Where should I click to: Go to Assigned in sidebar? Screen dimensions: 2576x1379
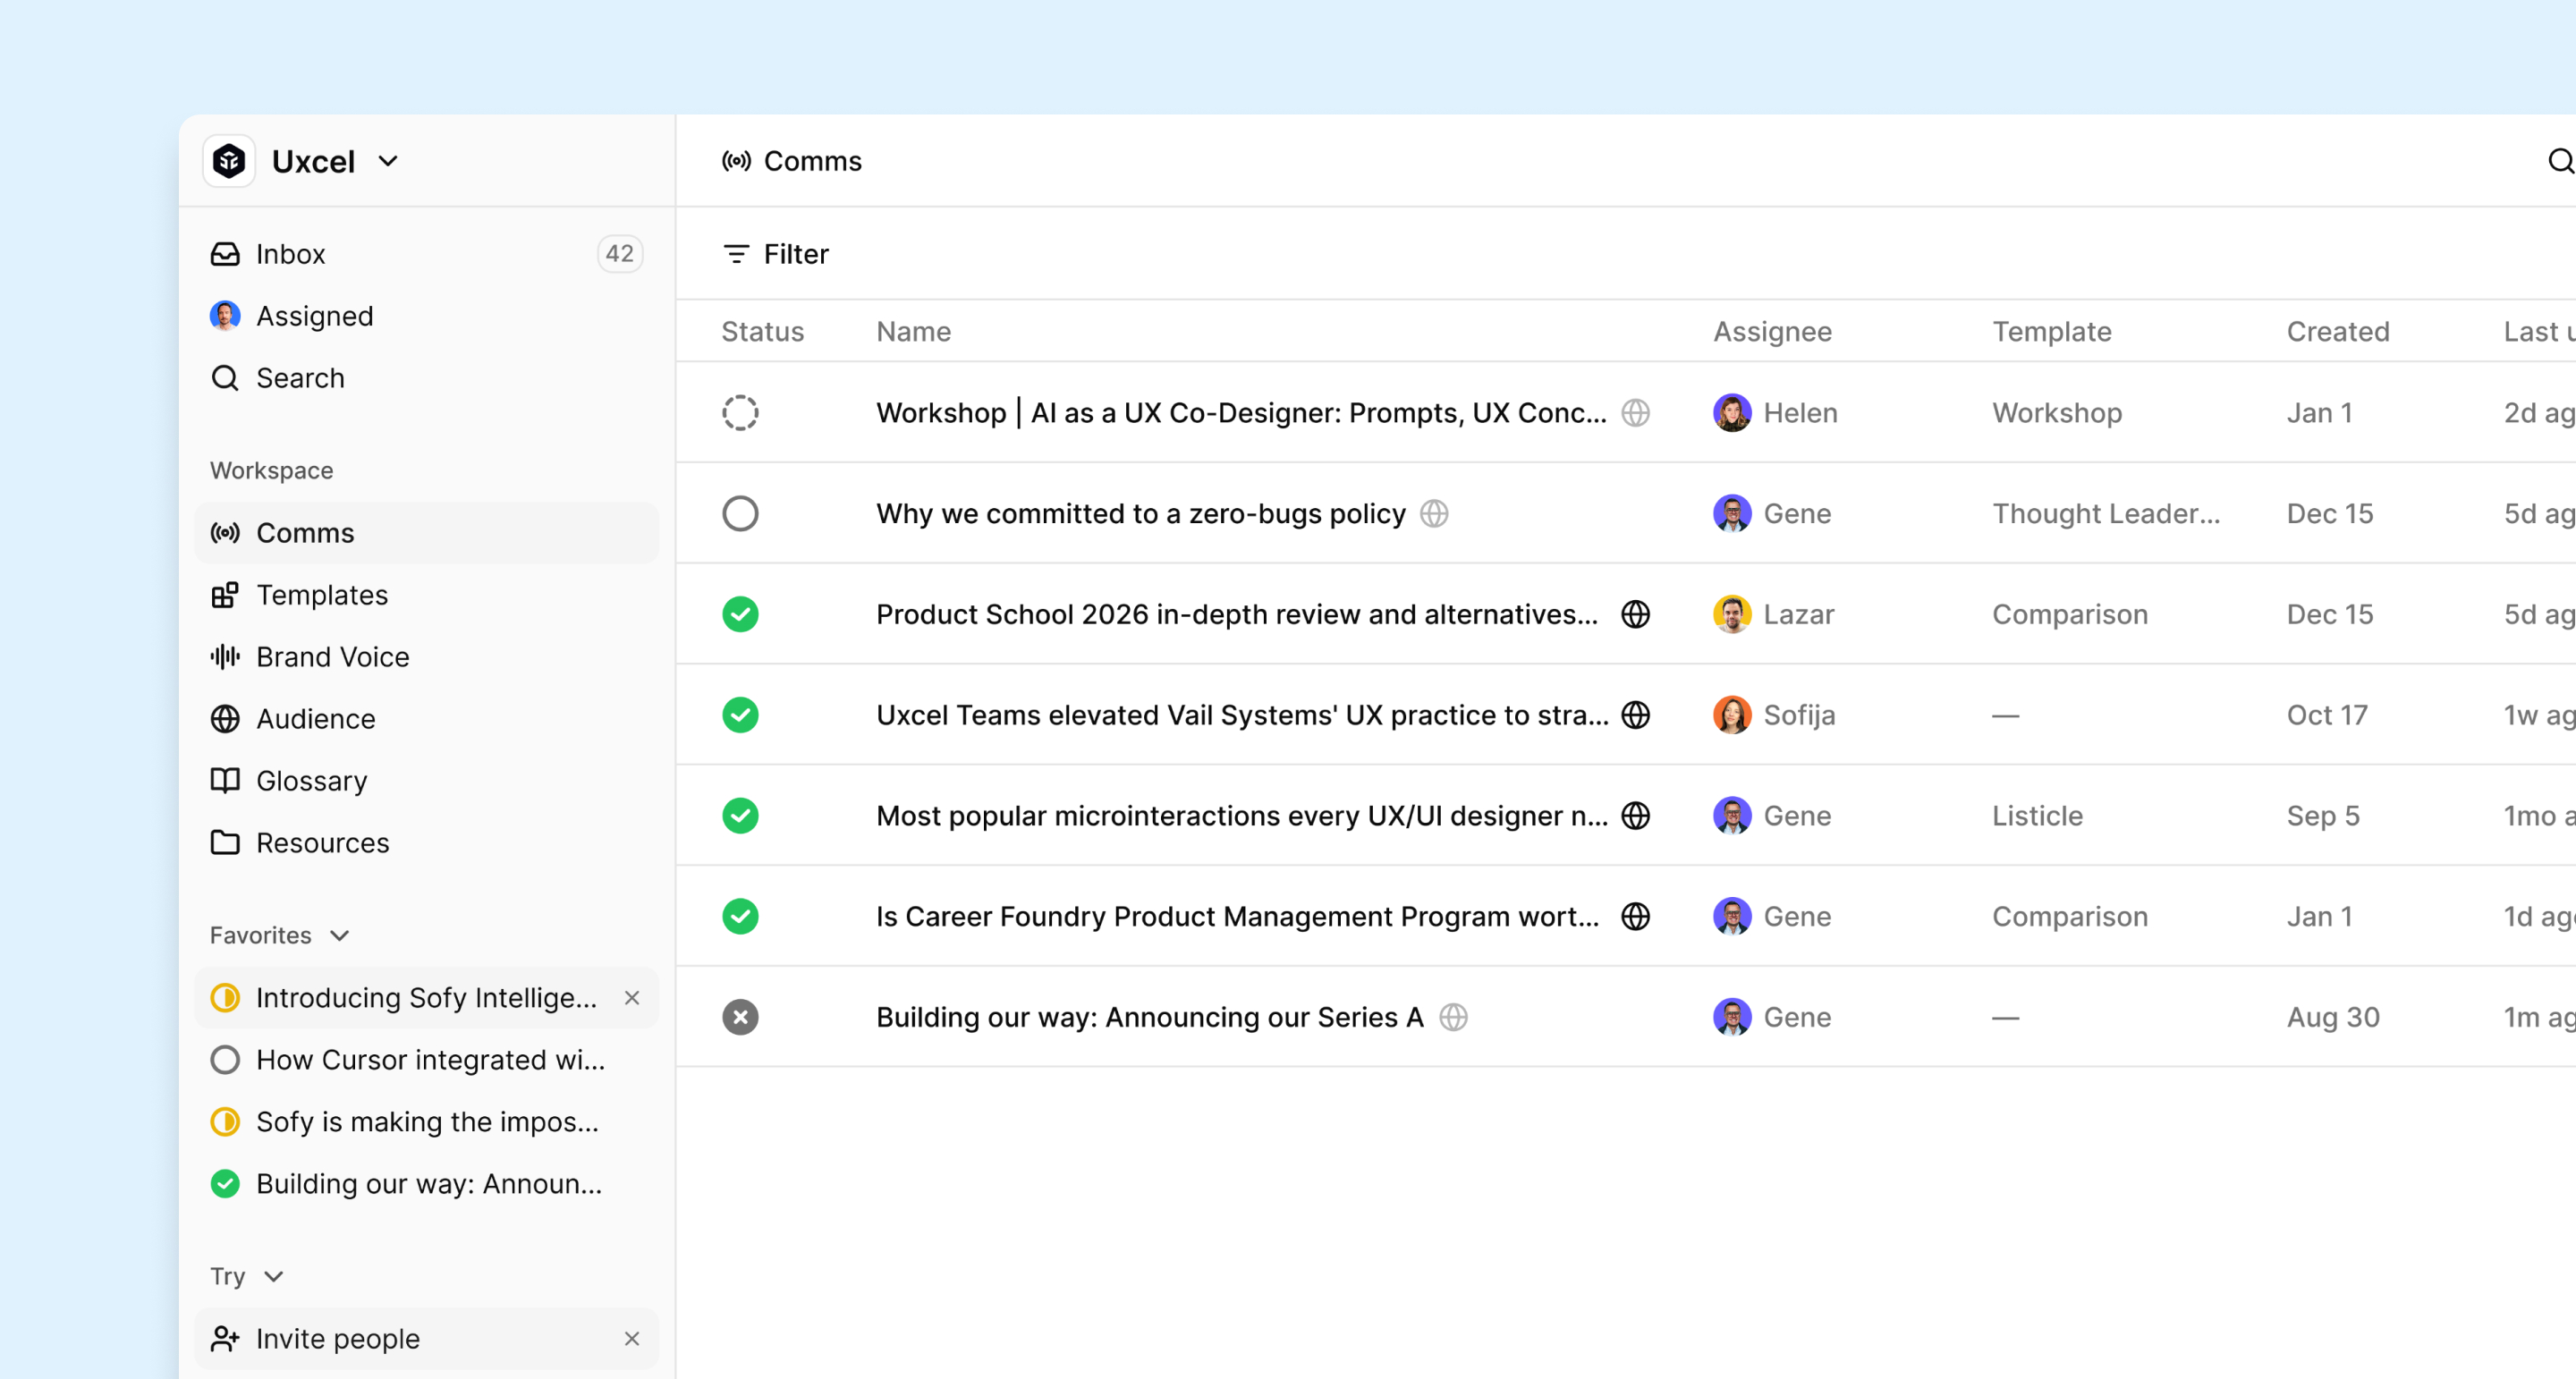coord(314,316)
